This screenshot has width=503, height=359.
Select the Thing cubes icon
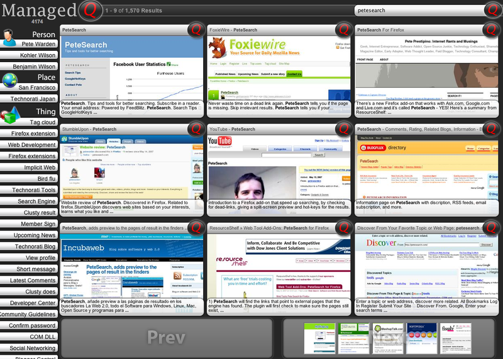[x=10, y=115]
